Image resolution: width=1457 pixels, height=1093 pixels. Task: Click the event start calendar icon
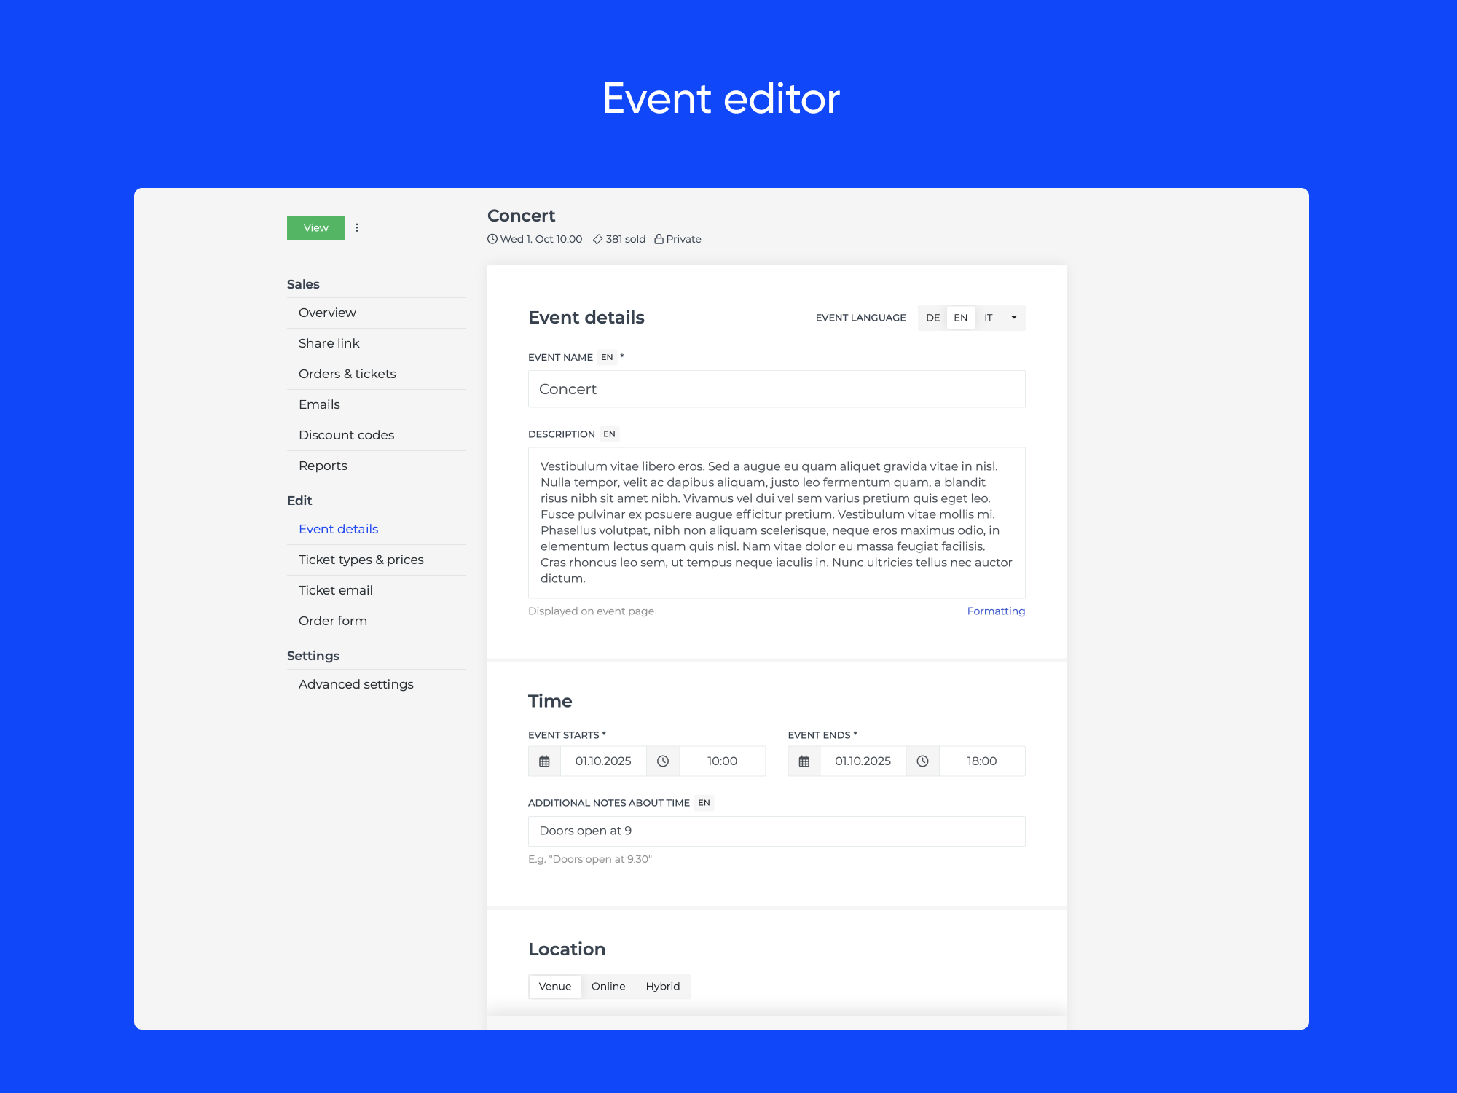click(x=544, y=761)
